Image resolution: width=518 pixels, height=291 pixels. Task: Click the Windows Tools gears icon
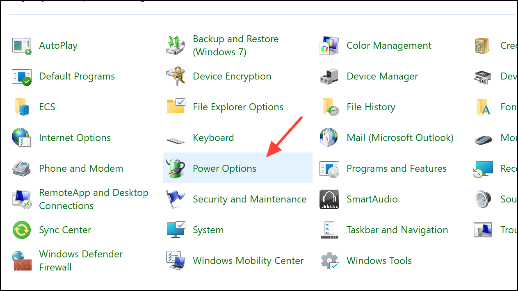coord(329,260)
